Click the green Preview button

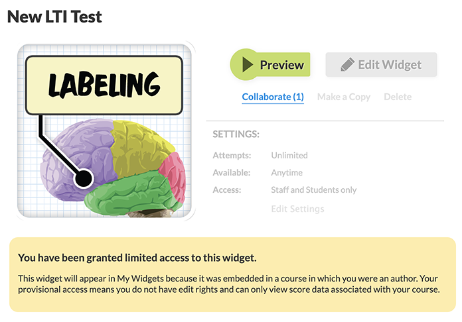270,64
